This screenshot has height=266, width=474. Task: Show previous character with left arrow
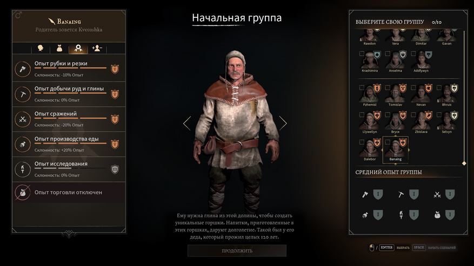coord(187,123)
